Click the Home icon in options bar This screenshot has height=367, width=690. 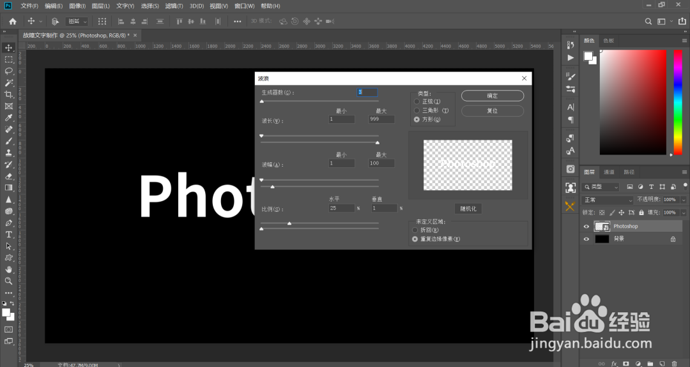click(13, 21)
